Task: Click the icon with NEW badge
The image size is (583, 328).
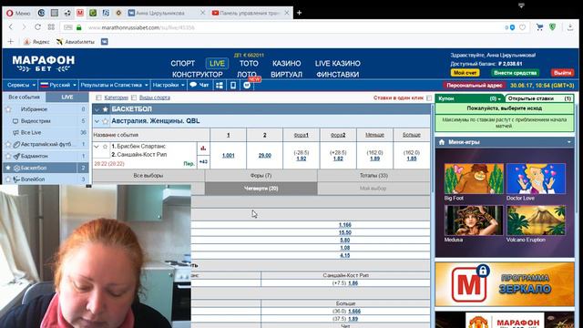Action: click(247, 85)
